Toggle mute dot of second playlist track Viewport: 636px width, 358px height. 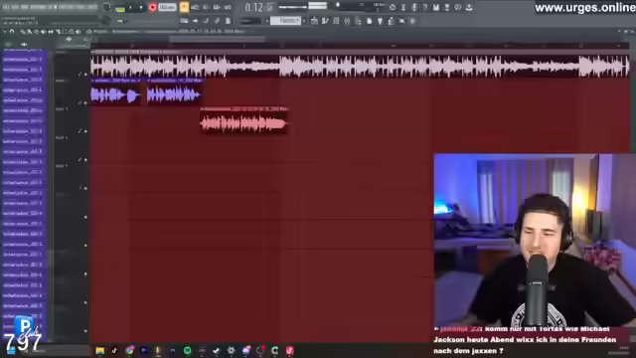tap(85, 102)
